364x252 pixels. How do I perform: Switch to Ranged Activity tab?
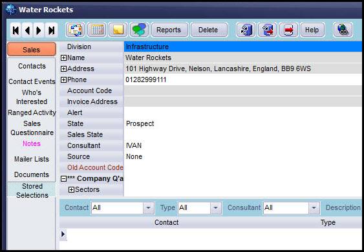(x=32, y=112)
